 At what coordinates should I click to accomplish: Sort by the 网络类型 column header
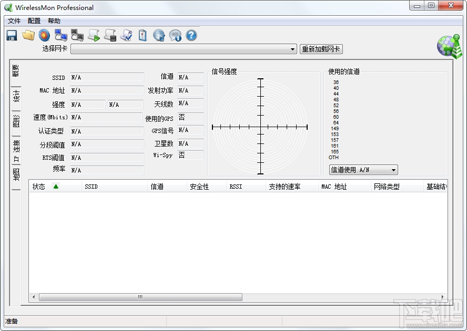pos(397,187)
